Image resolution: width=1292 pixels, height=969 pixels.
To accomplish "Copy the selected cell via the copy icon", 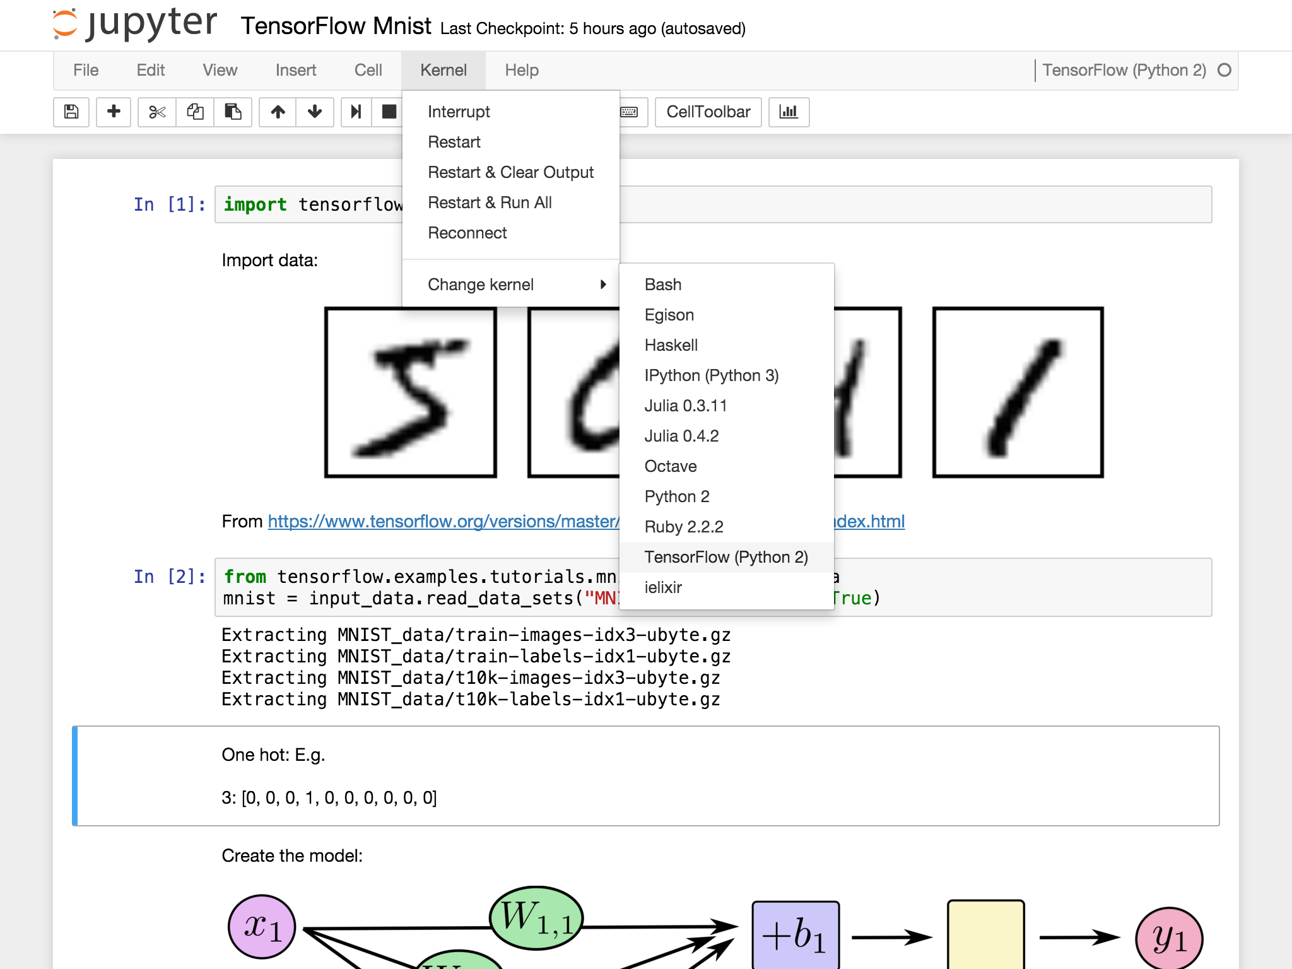I will click(x=195, y=112).
